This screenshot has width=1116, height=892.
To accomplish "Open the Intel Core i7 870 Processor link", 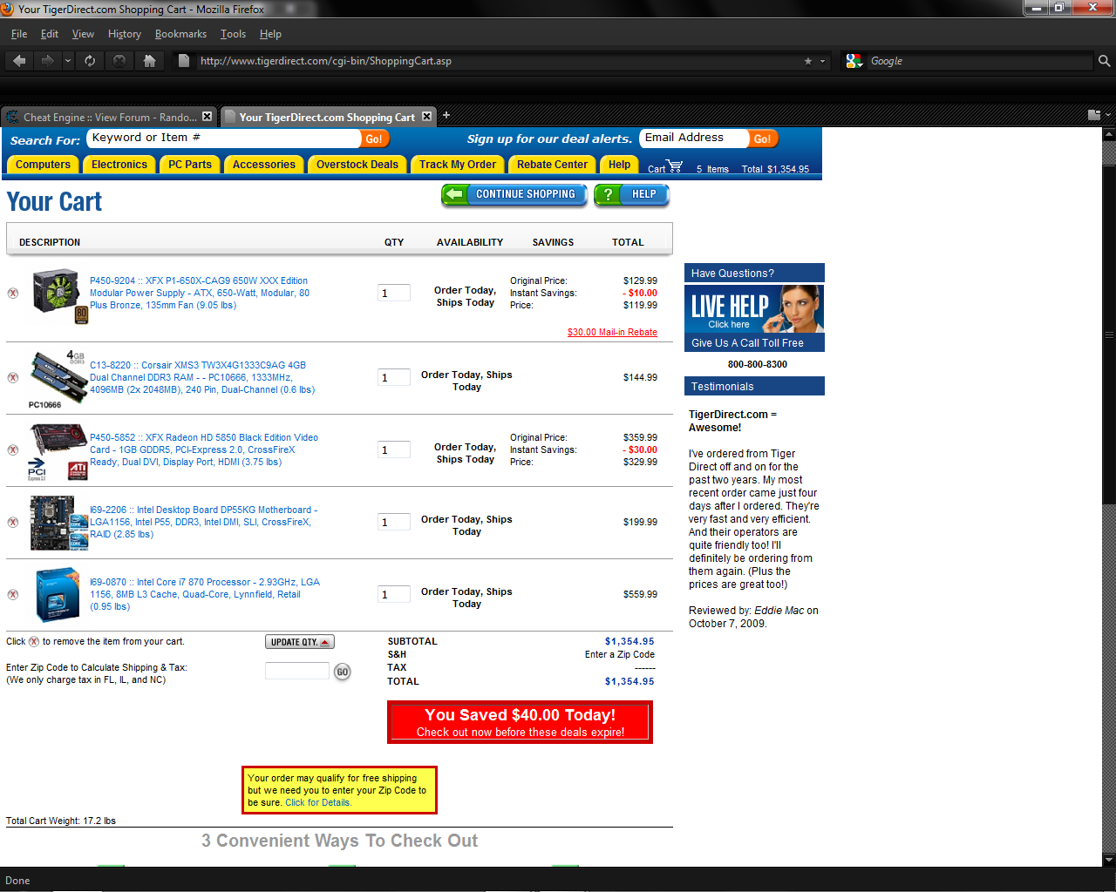I will coord(205,594).
